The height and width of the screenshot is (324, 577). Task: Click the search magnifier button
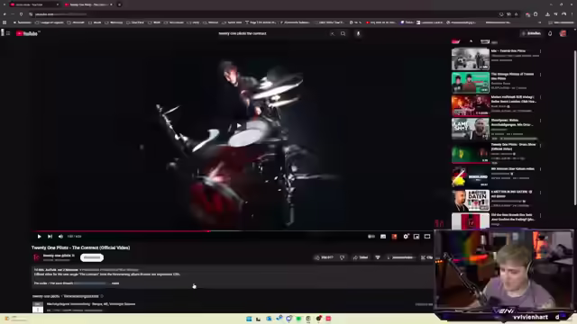pyautogui.click(x=343, y=33)
